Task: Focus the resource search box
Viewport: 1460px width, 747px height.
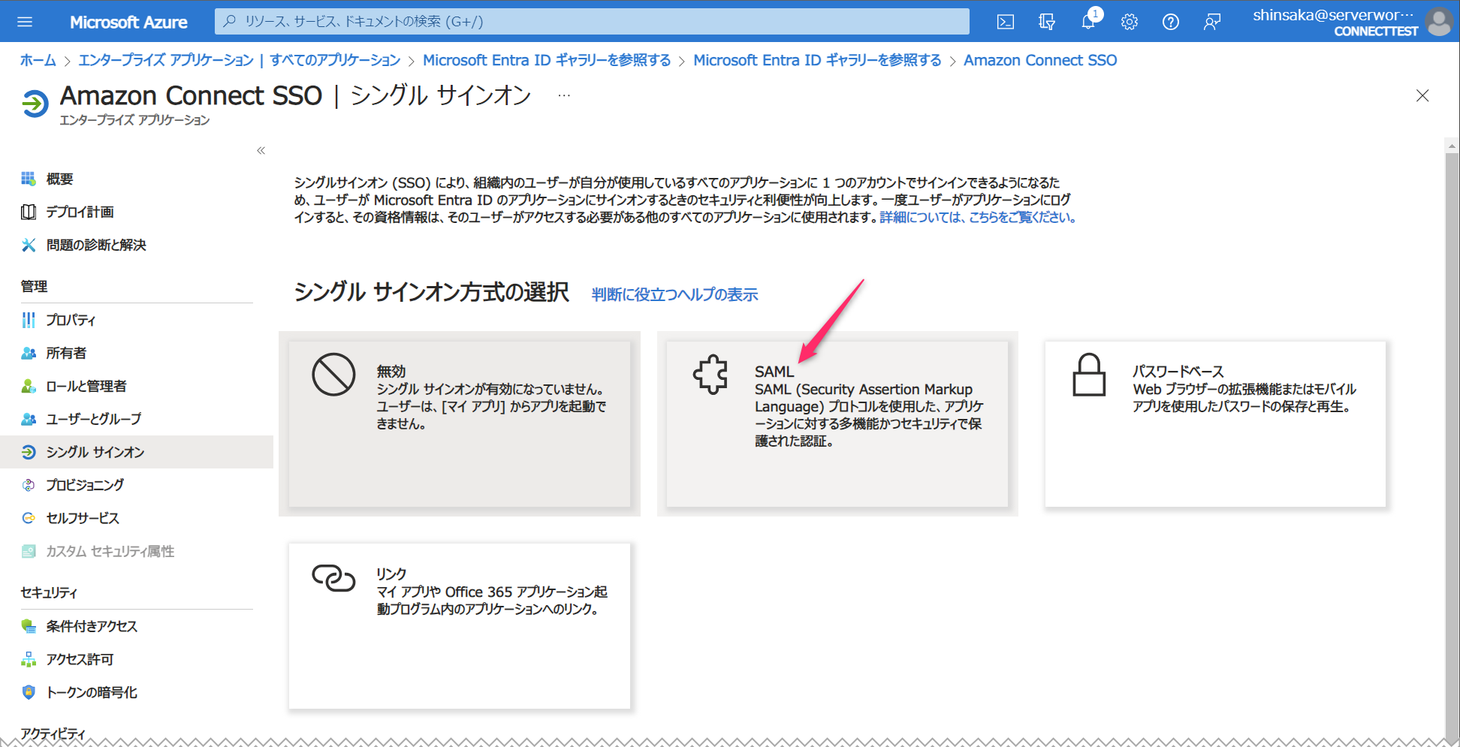Action: 592,22
